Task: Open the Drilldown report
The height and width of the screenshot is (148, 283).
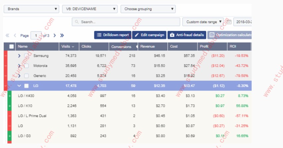Action: point(113,35)
